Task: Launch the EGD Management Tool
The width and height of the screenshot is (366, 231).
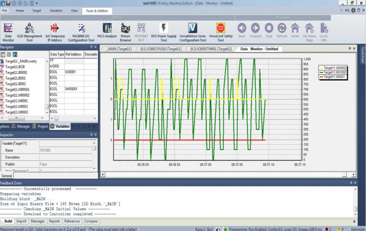Action: (29, 32)
